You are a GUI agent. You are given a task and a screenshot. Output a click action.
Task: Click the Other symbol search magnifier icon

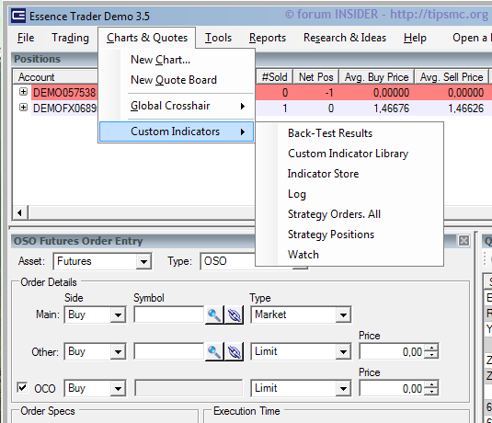click(x=214, y=352)
